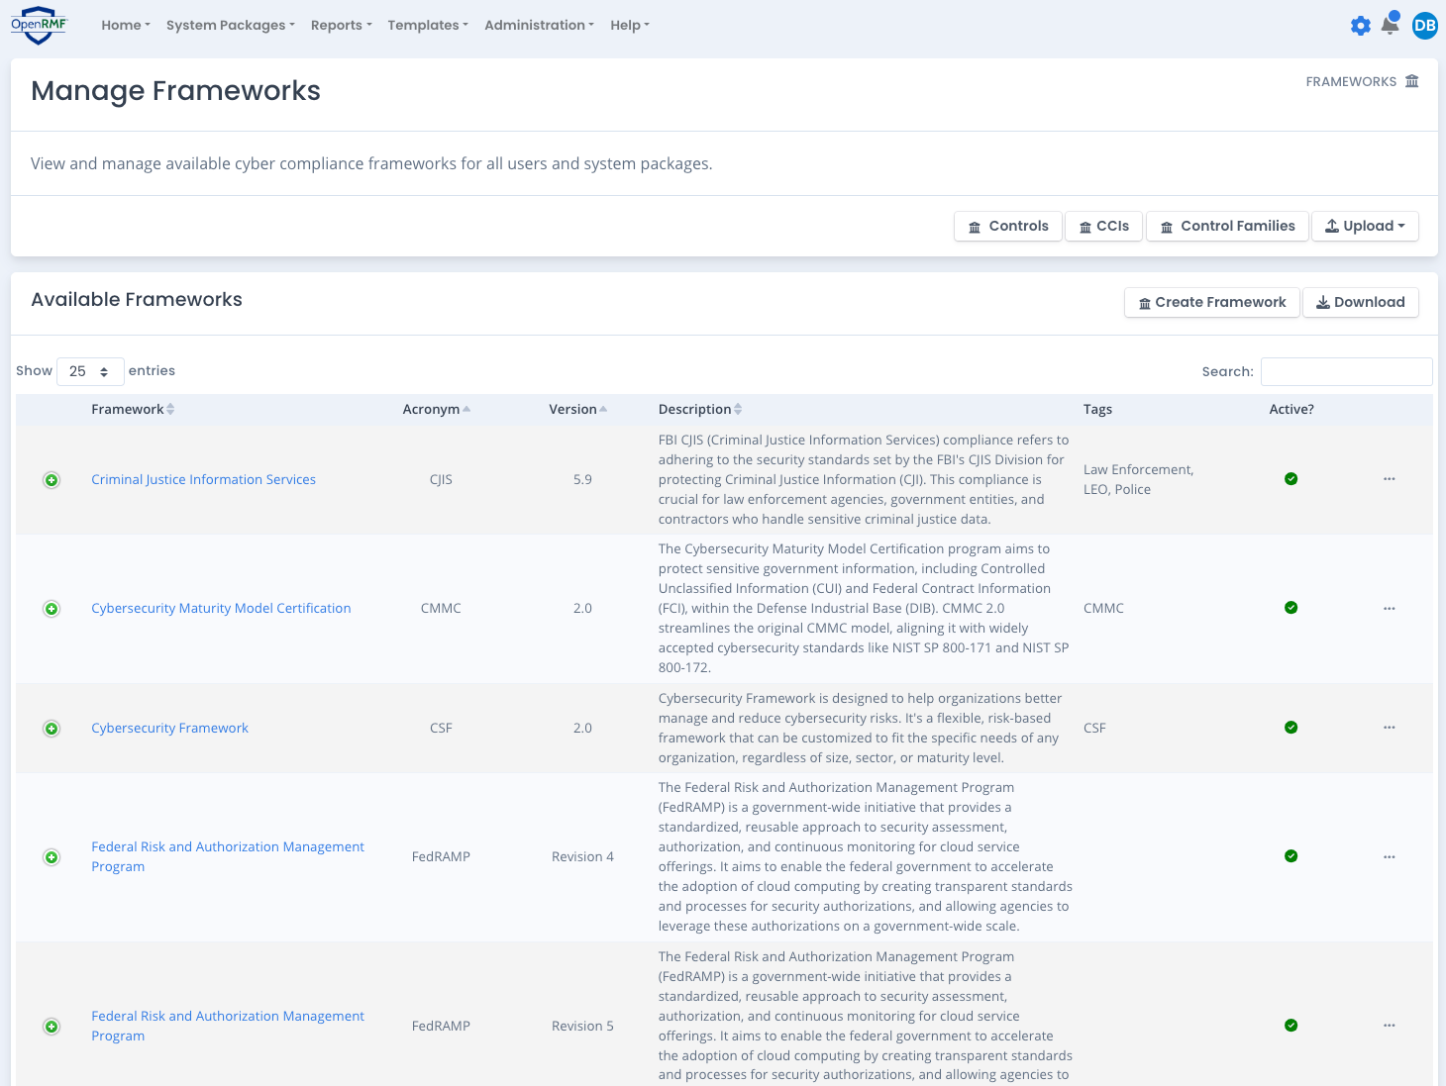Open the Criminal Justice Information Services link
The image size is (1446, 1086).
click(204, 479)
